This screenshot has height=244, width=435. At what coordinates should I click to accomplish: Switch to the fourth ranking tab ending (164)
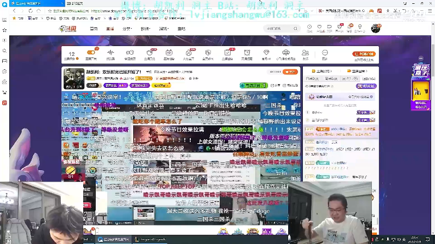[369, 79]
